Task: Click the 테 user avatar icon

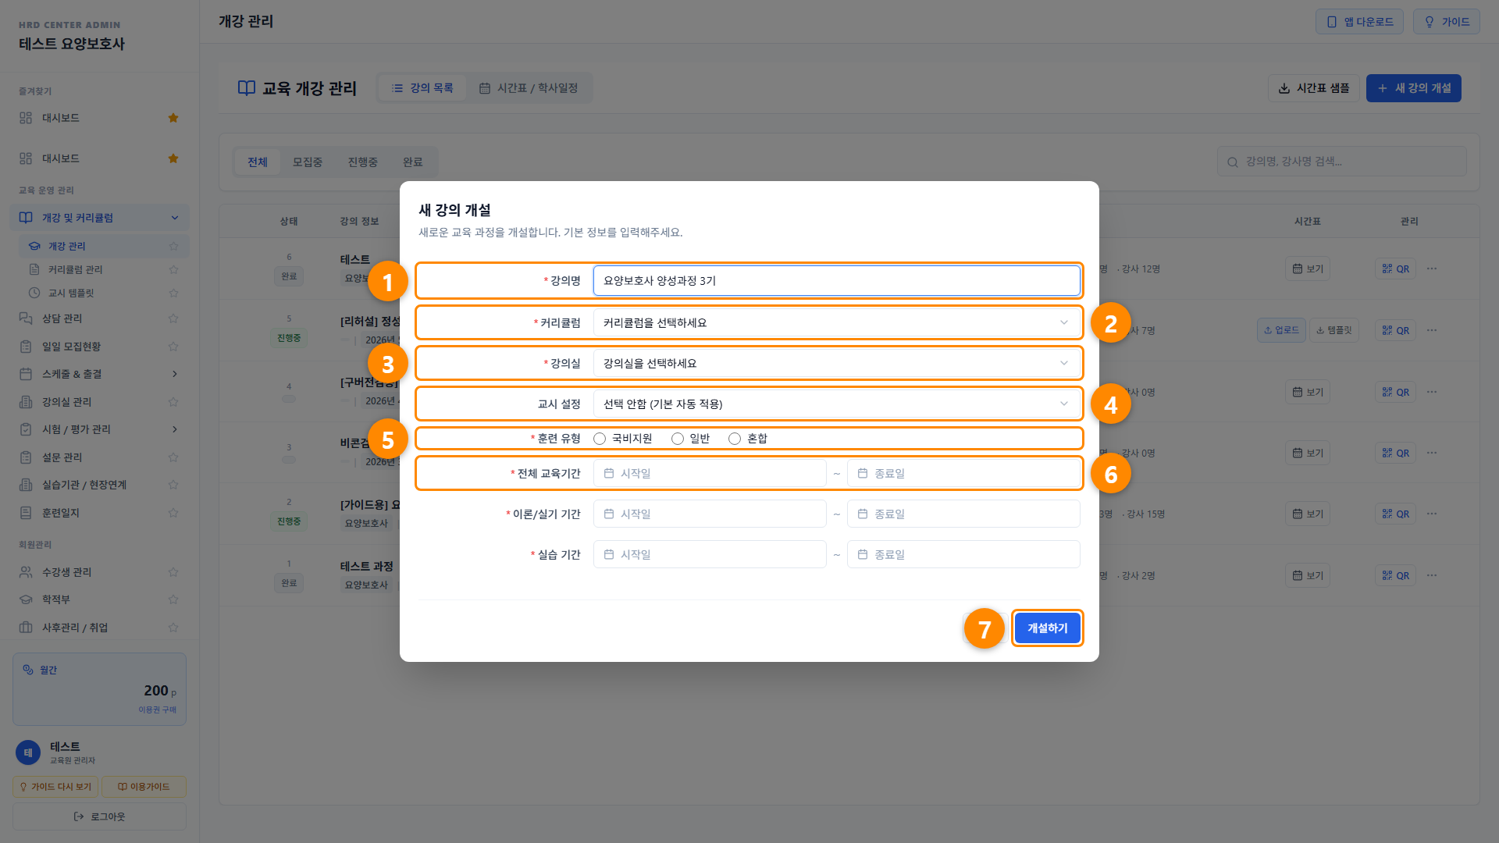Action: pos(28,752)
